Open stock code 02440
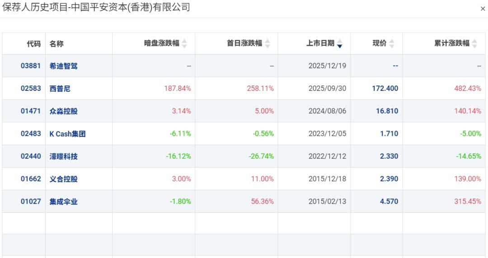This screenshot has width=488, height=258. (31, 156)
